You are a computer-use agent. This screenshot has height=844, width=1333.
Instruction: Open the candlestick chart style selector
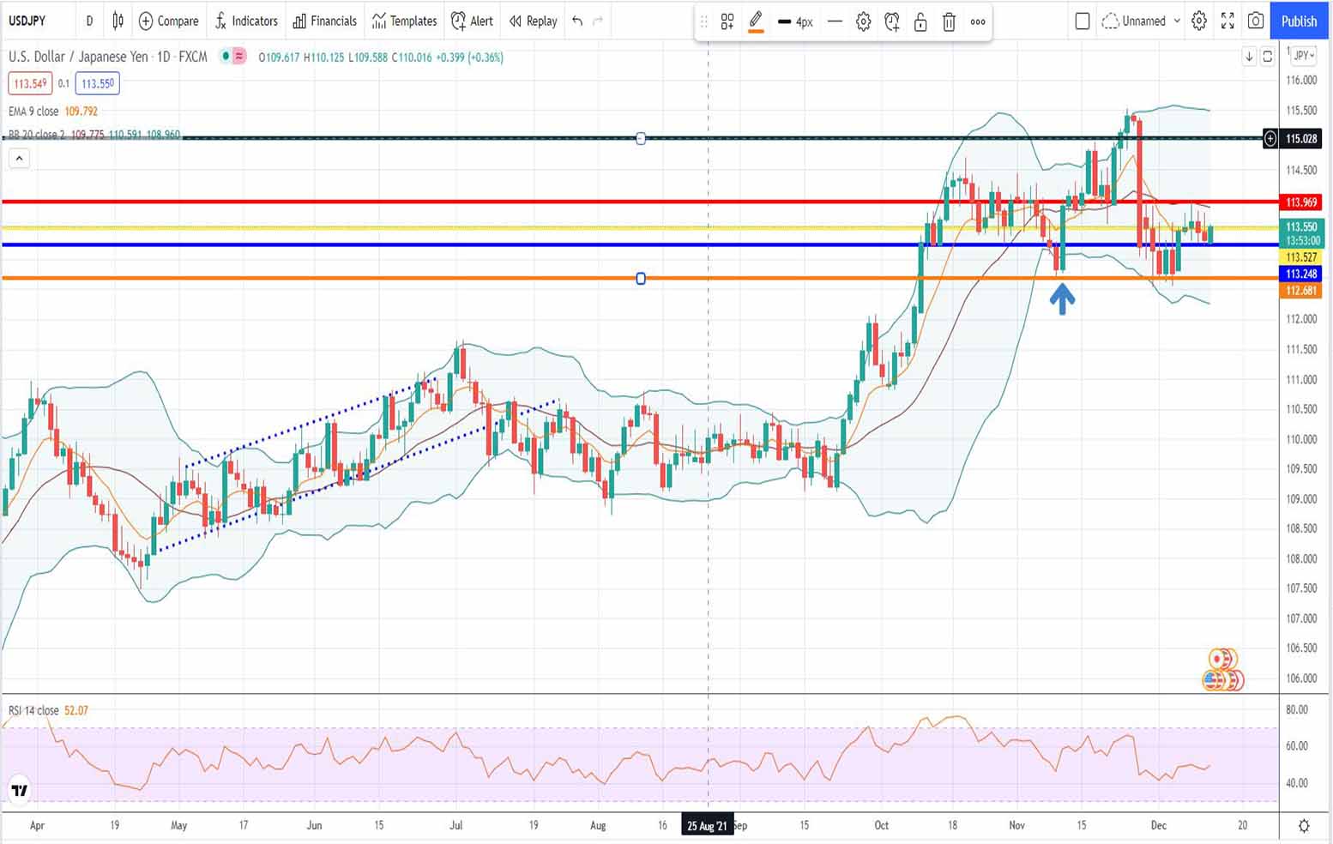click(118, 21)
